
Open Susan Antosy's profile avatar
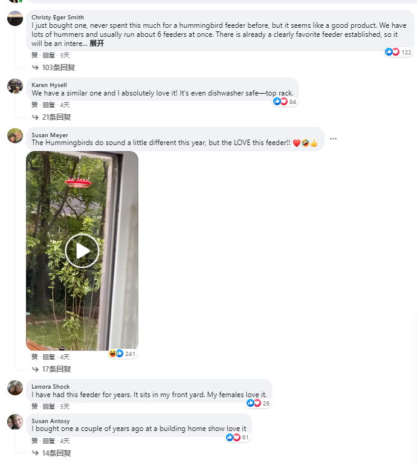15,422
